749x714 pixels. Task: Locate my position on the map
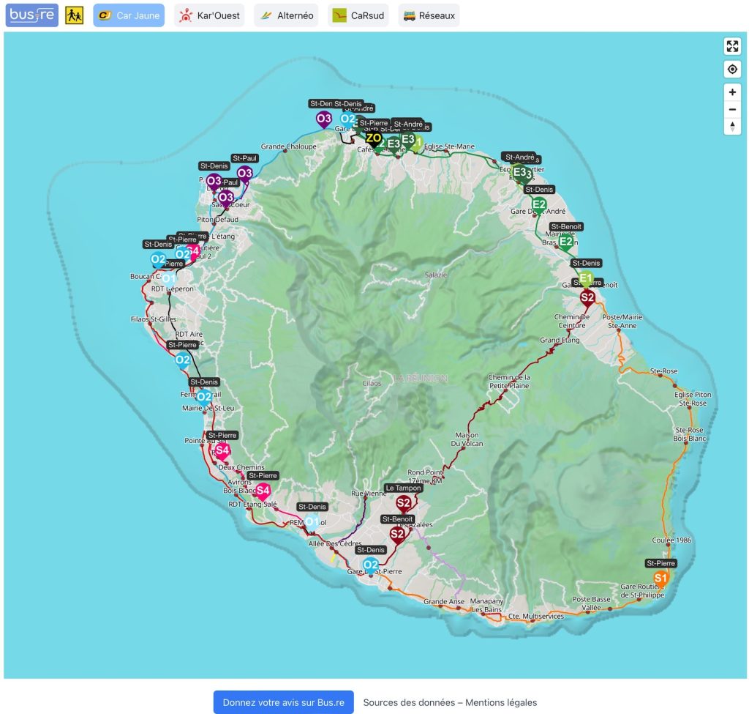(732, 70)
